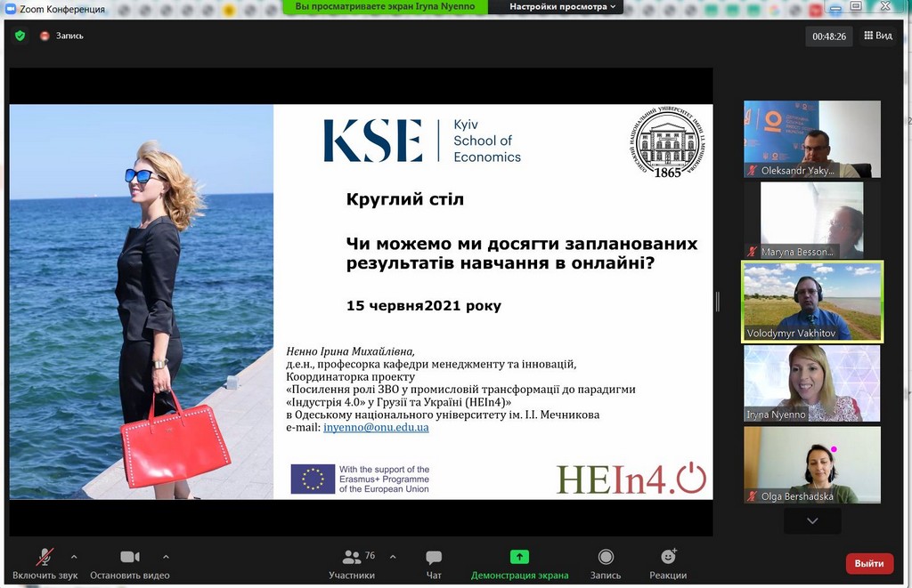Click the green Share Screen icon

[519, 557]
